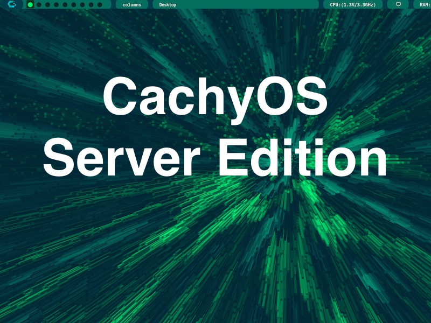Switch to the fifth workspace dot
431x323 pixels.
coord(65,5)
